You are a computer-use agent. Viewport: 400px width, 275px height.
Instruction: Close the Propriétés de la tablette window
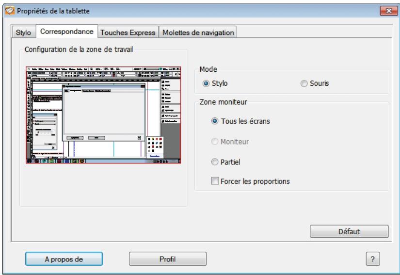388,11
